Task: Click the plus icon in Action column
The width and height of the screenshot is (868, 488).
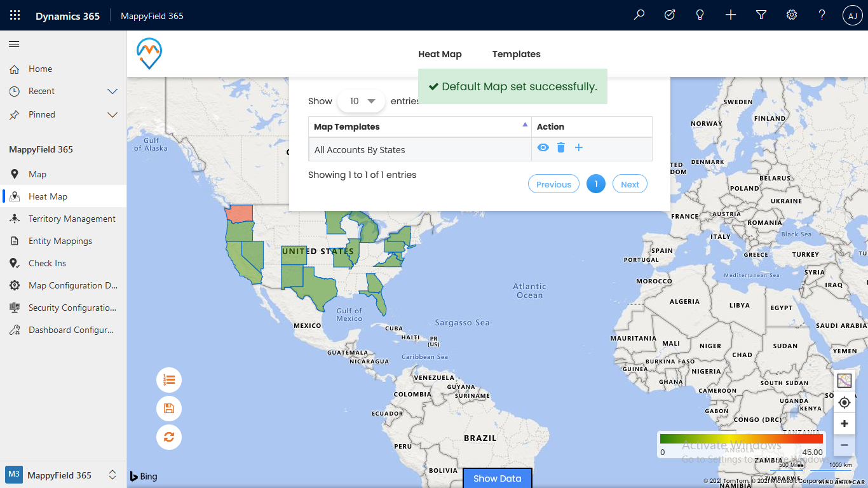Action: [579, 147]
